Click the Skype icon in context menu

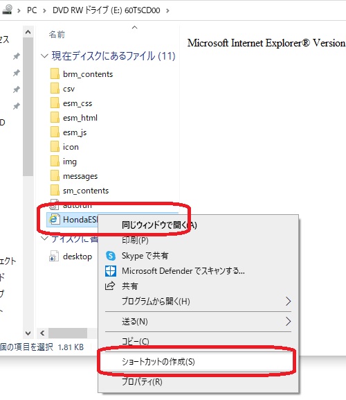click(111, 256)
